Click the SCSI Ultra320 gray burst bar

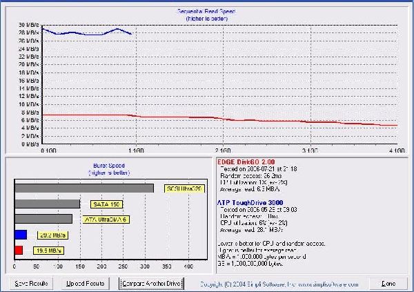click(x=83, y=188)
